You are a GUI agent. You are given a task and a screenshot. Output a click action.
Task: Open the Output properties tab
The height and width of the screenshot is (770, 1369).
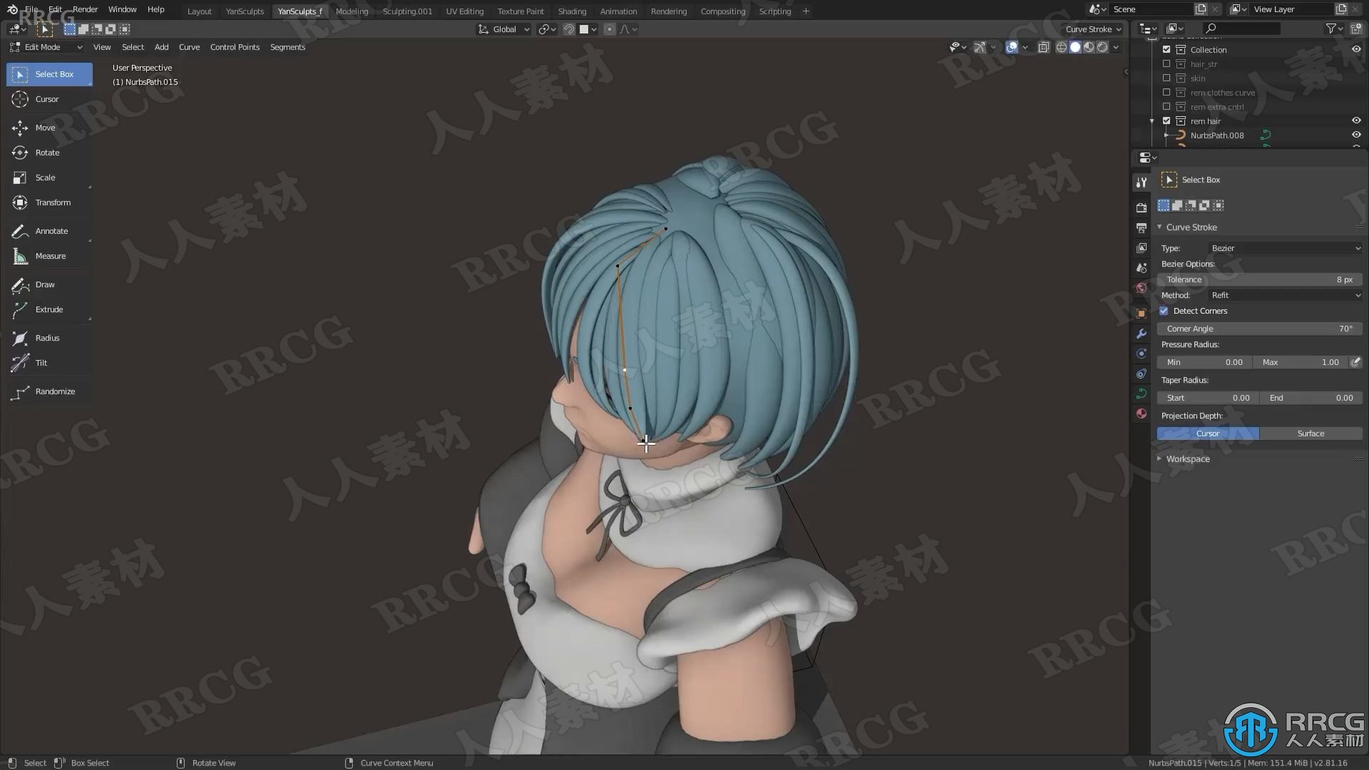1142,227
